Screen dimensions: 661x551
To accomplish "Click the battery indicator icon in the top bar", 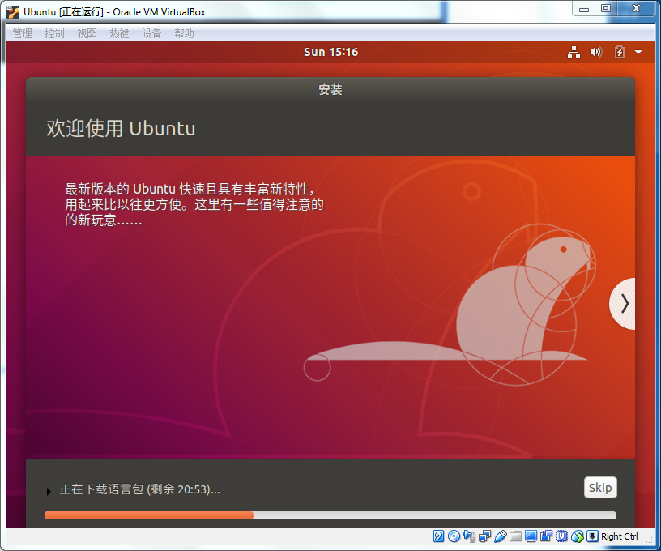I will pos(619,53).
